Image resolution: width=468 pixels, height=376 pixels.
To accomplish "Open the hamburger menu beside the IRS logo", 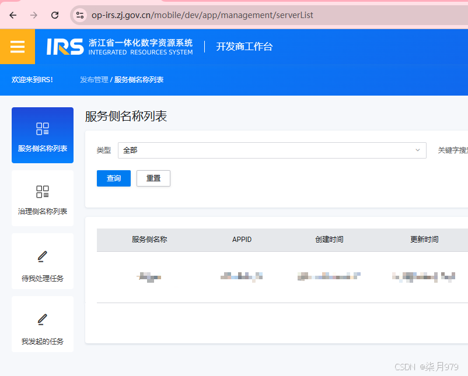I will click(18, 47).
